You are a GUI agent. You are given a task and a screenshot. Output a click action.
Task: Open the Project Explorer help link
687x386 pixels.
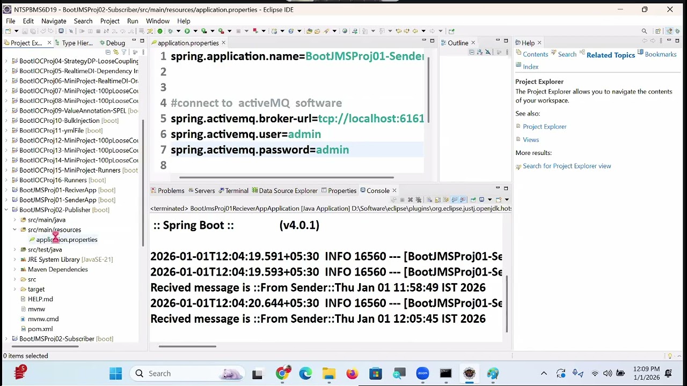[x=544, y=127]
